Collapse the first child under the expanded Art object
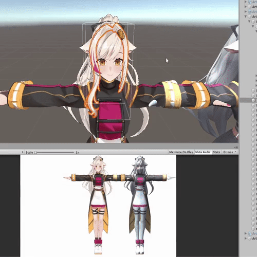257x257 pixels. tap(249, 22)
